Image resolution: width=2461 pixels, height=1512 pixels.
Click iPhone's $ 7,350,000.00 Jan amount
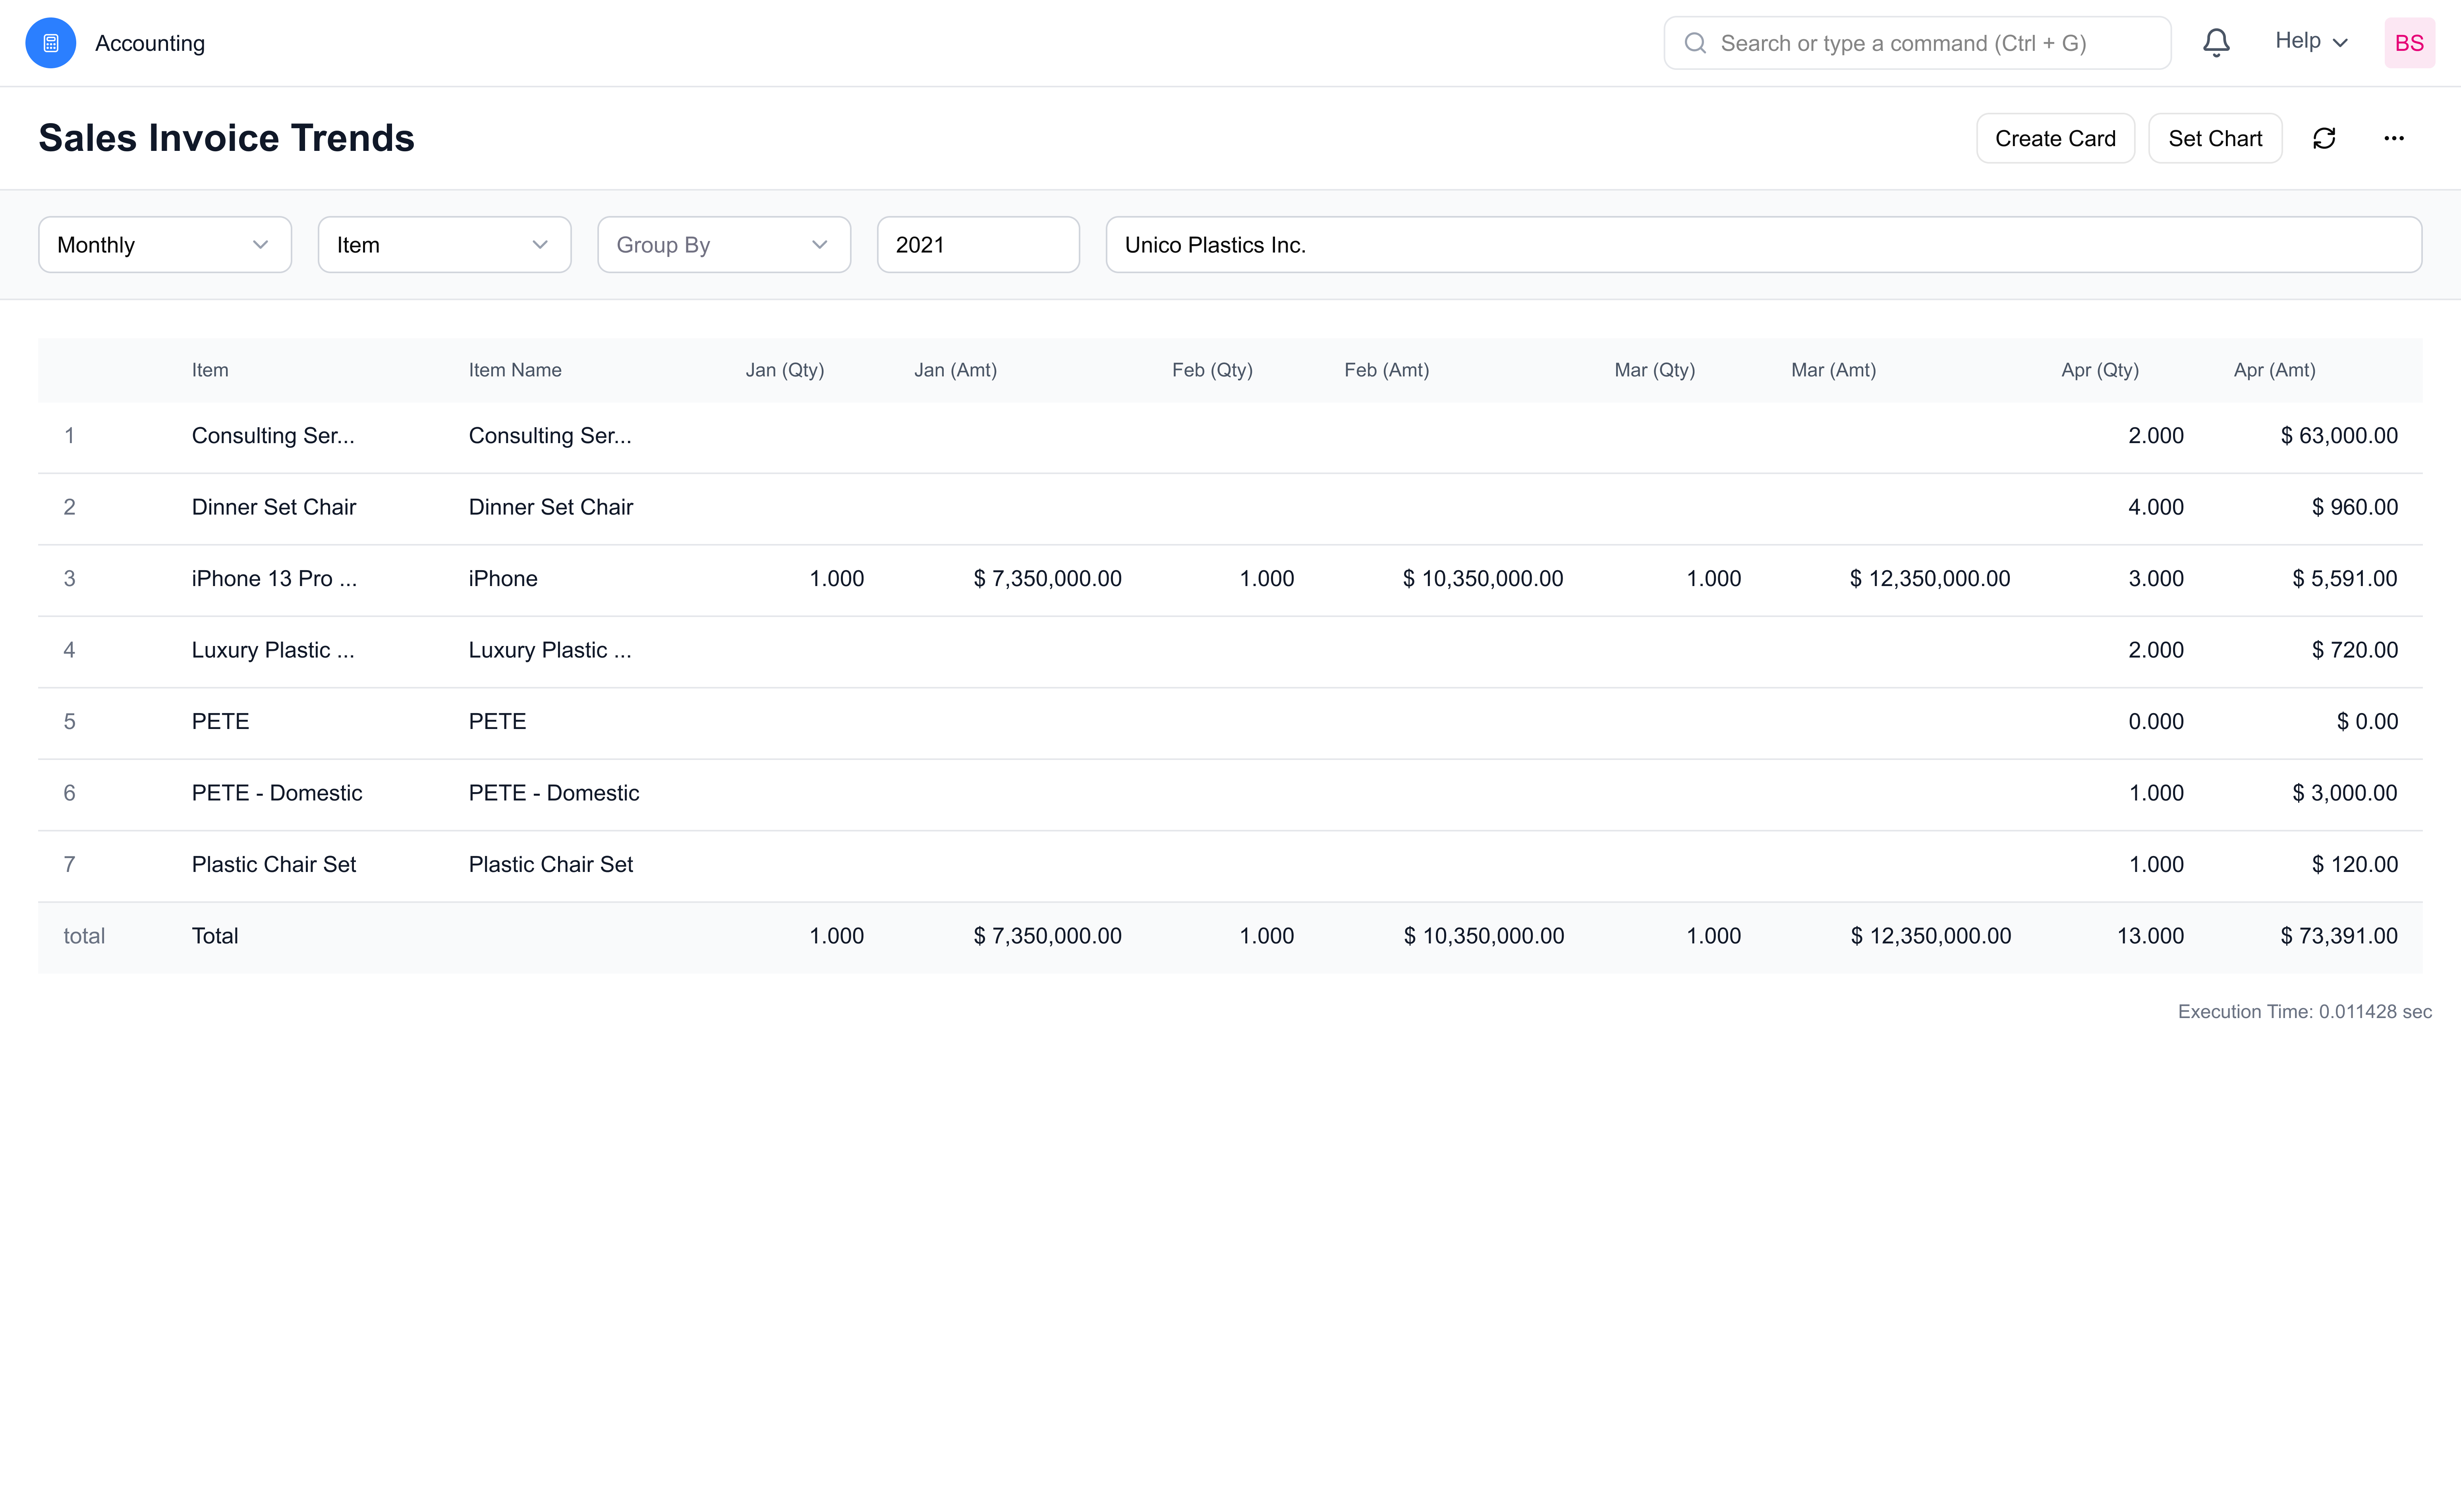pyautogui.click(x=1047, y=579)
